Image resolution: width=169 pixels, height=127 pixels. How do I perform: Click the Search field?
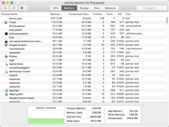point(152,8)
